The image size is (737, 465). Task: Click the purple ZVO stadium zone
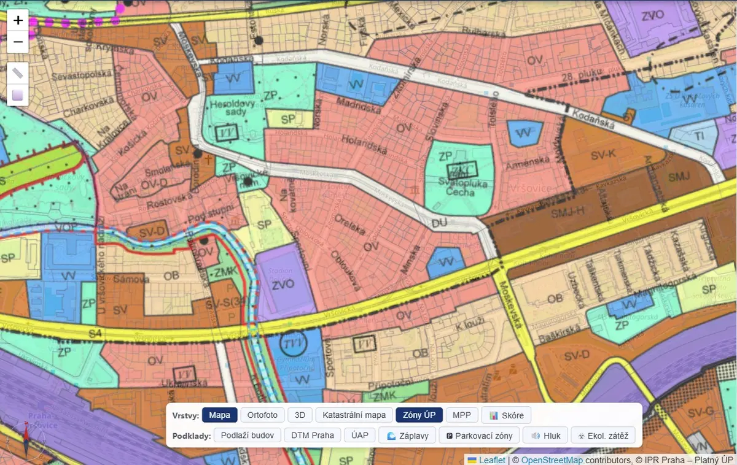pos(283,283)
